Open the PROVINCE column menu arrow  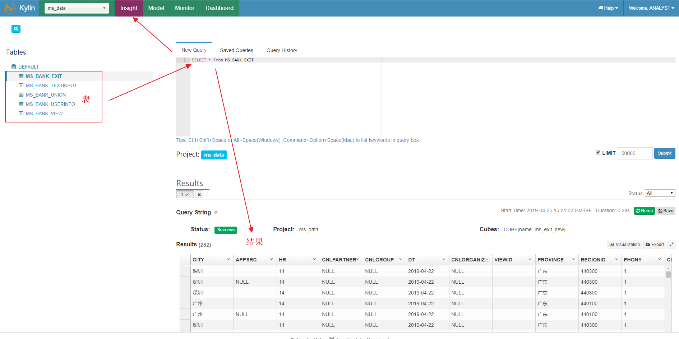pyautogui.click(x=573, y=259)
